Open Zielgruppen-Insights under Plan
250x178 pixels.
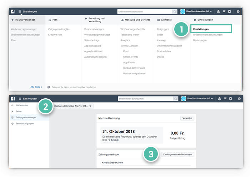(x=59, y=29)
